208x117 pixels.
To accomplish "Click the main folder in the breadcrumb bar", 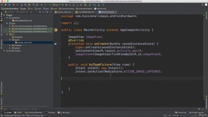I will (x=38, y=9).
